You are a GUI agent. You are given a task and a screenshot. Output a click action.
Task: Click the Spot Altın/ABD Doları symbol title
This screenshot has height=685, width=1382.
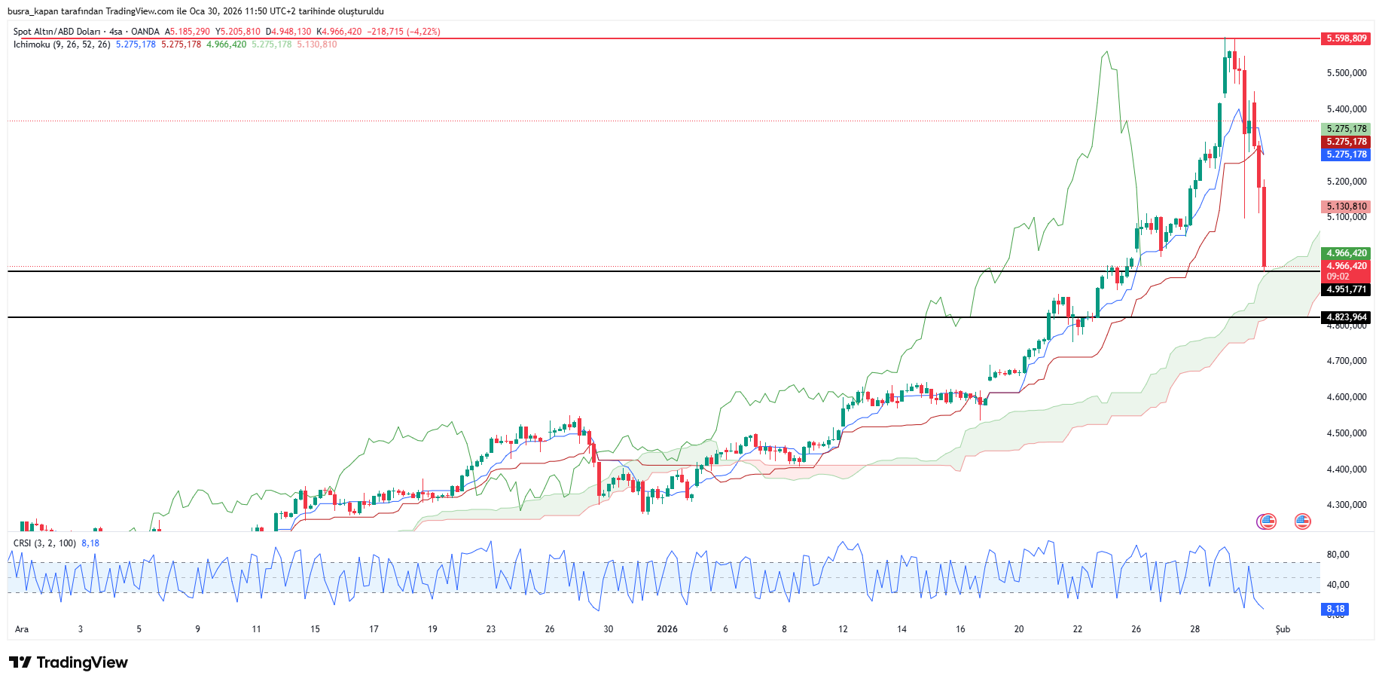click(56, 32)
